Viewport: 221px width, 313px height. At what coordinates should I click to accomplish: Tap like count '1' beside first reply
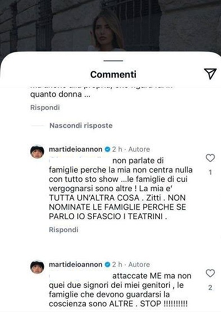210,172
